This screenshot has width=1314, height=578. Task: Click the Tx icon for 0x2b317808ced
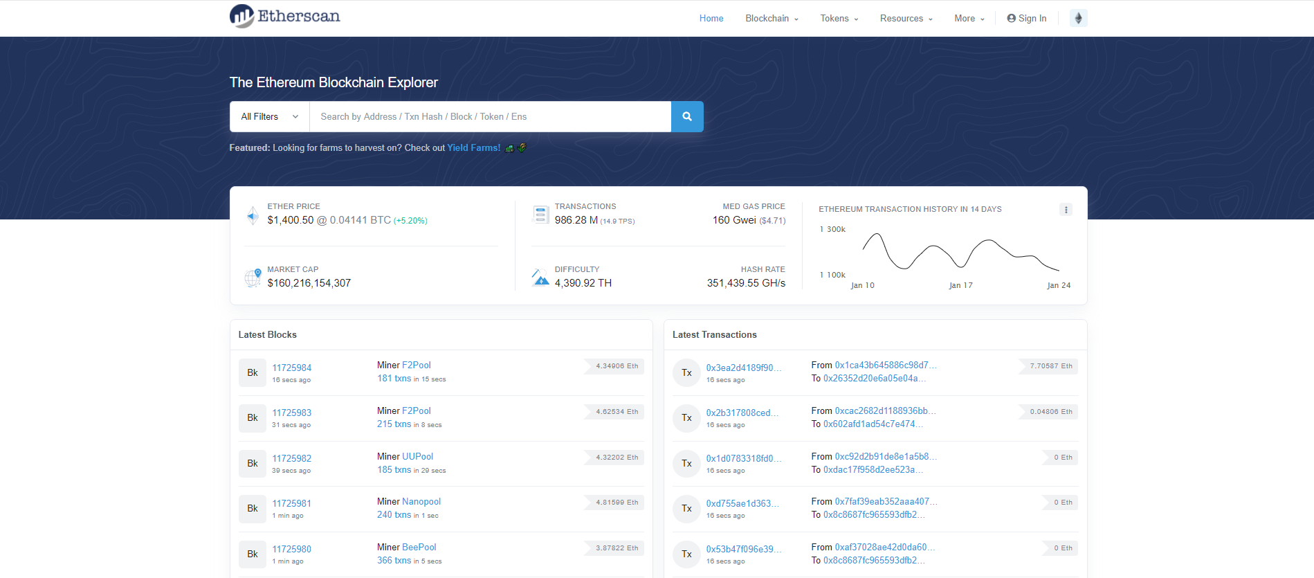click(x=686, y=418)
